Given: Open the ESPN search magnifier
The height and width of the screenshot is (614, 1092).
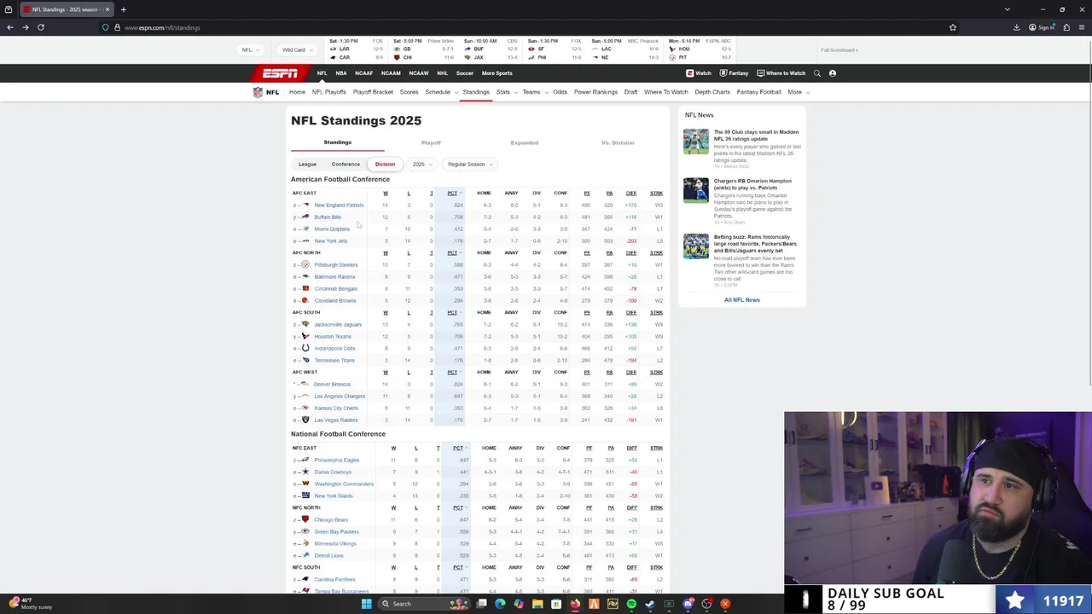Looking at the screenshot, I should click(816, 73).
